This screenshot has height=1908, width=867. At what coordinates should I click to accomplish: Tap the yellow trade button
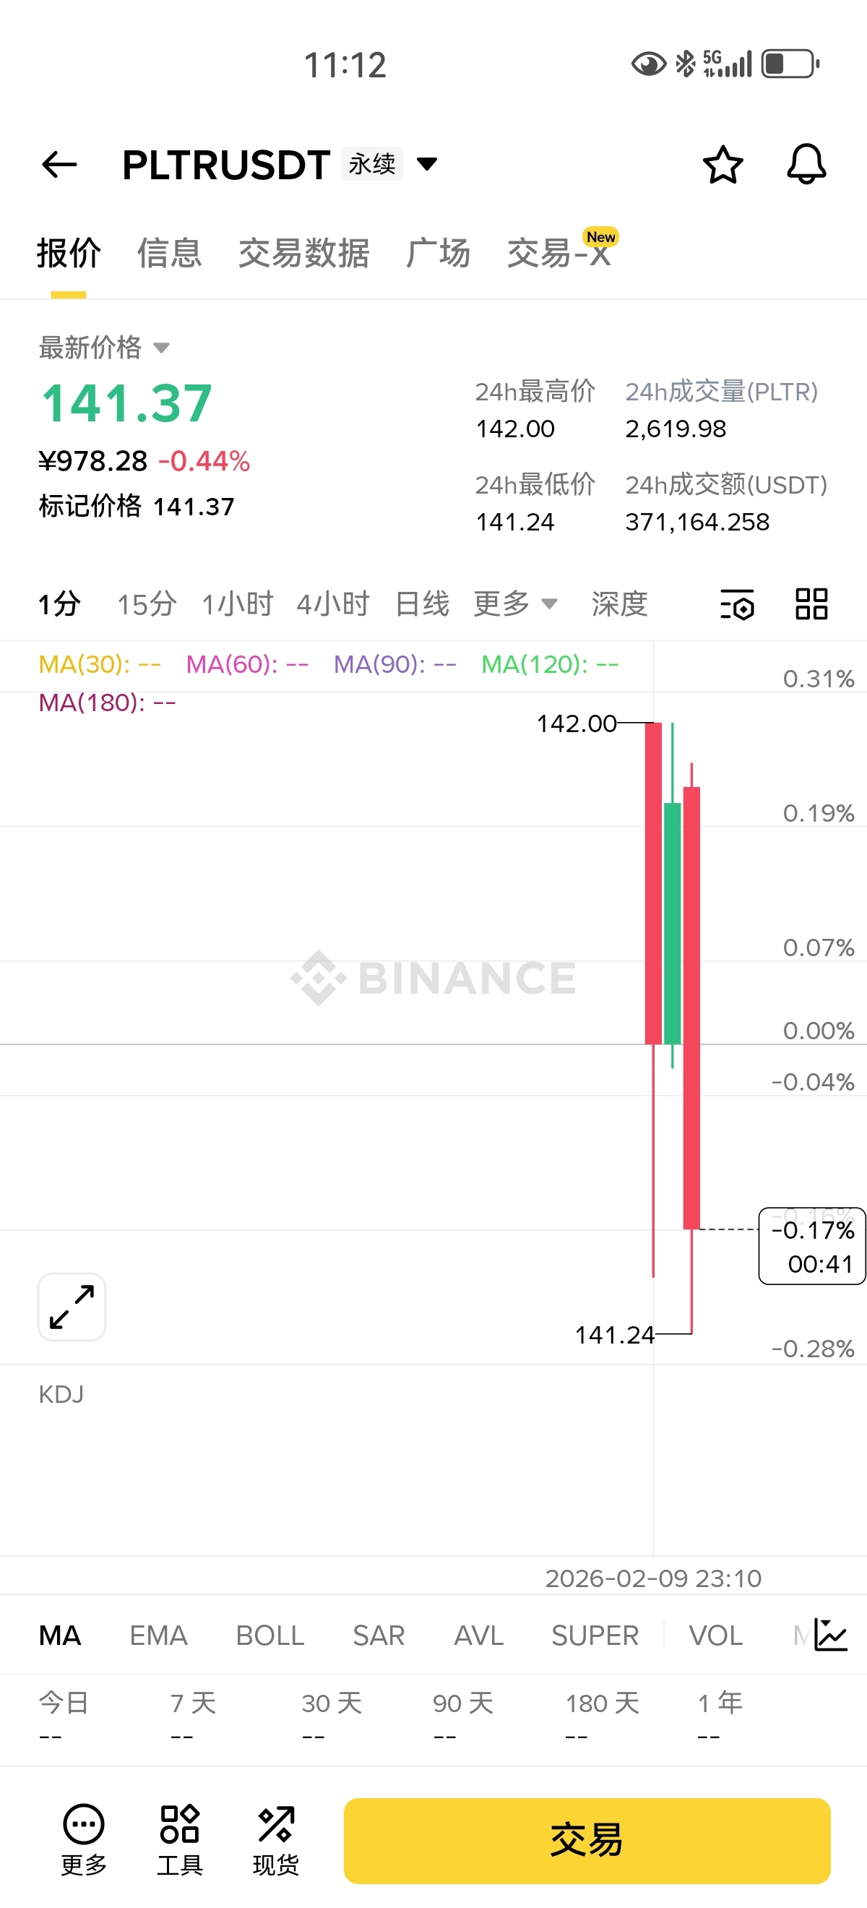(x=587, y=1841)
